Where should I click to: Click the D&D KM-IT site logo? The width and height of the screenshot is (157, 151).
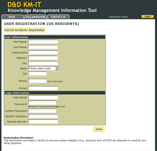coord(24,4)
